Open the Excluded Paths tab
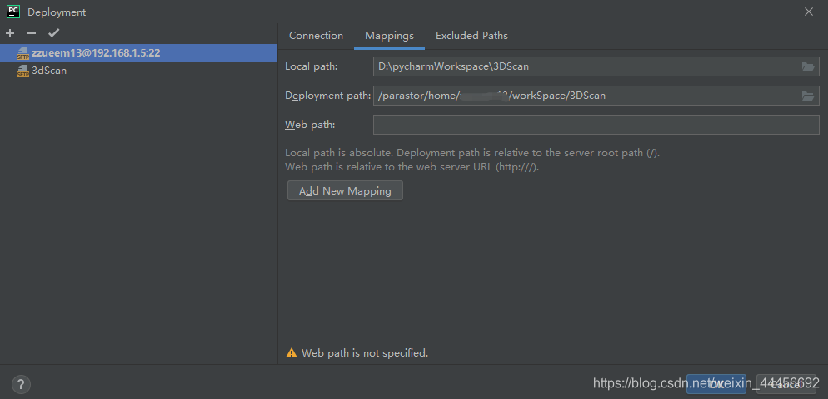This screenshot has width=828, height=399. click(471, 36)
